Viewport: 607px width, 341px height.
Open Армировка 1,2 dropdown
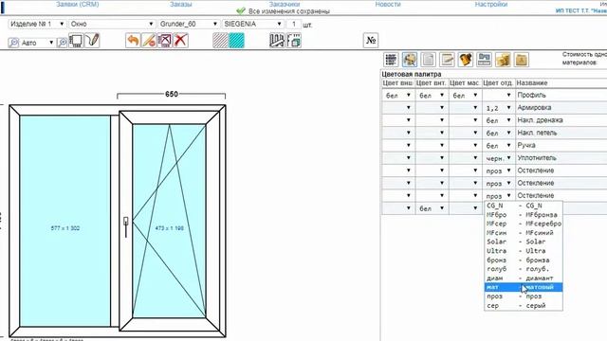click(499, 108)
